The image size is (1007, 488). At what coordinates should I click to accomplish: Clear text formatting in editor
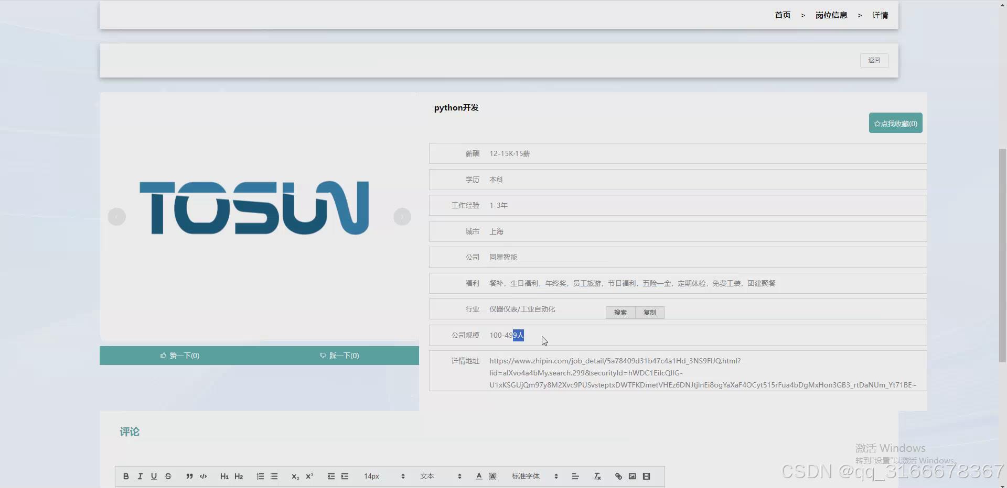tap(597, 476)
